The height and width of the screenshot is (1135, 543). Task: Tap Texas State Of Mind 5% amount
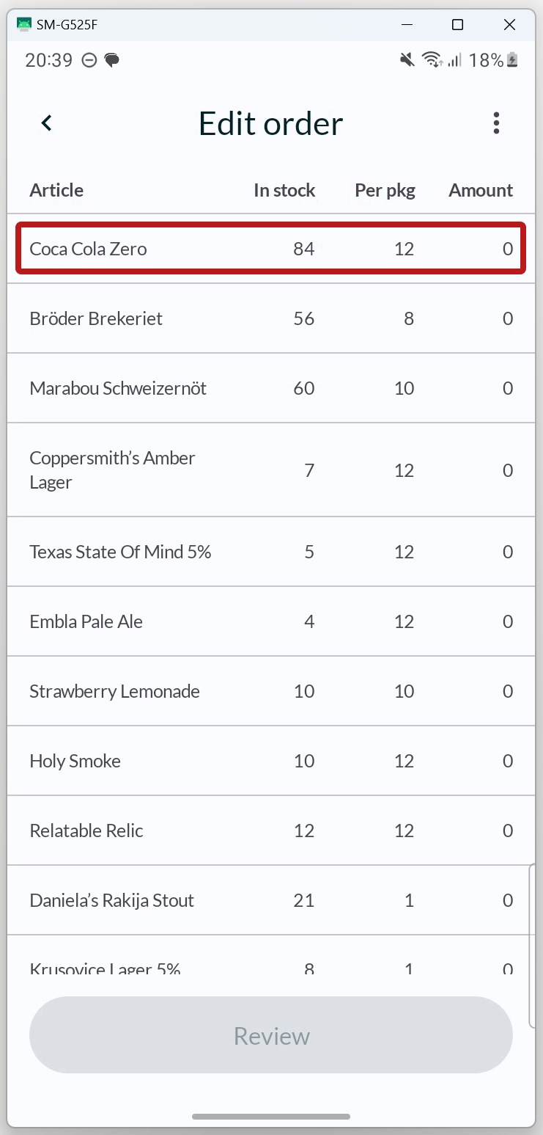(x=507, y=552)
